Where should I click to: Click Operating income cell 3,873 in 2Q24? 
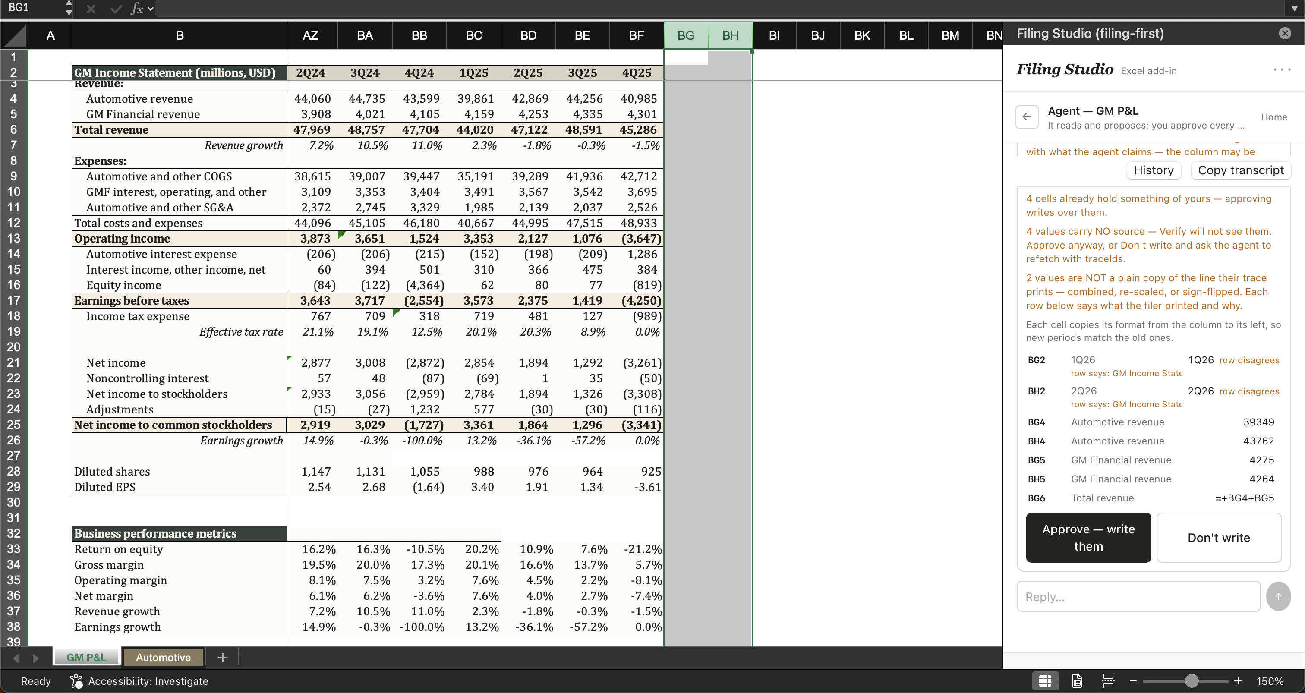coord(312,238)
